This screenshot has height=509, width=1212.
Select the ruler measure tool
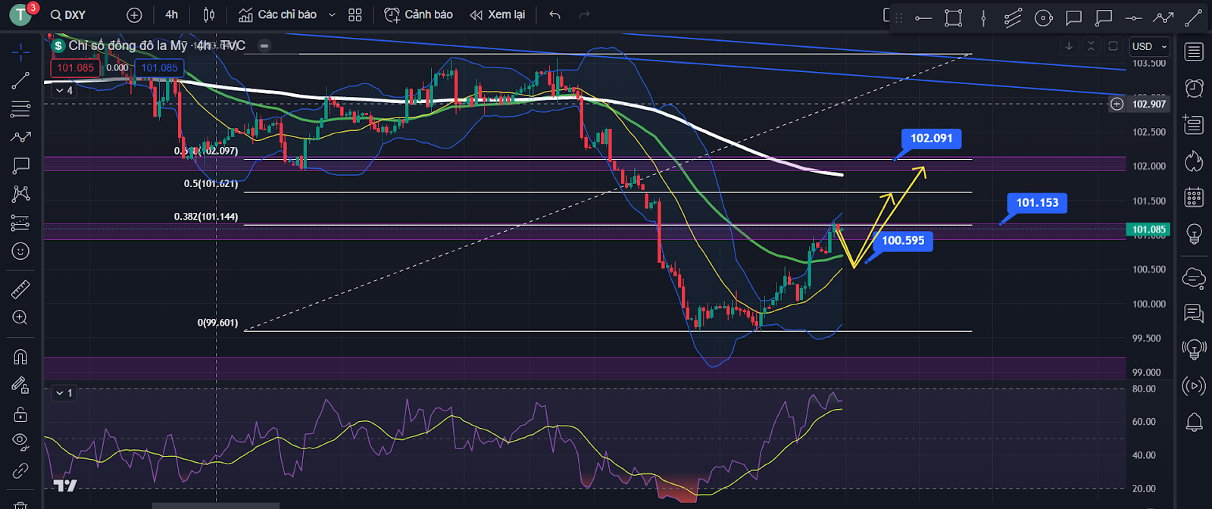coord(20,289)
